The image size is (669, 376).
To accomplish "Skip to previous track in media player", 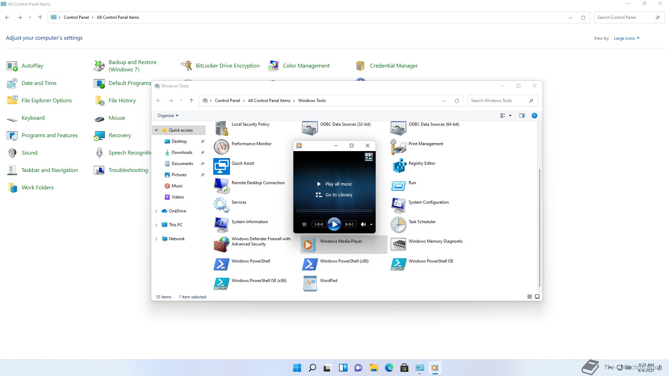I will 319,225.
